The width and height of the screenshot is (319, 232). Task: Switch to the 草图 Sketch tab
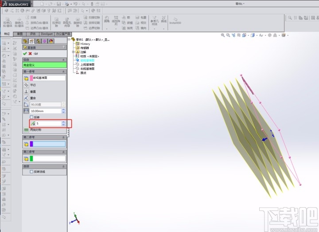click(20, 34)
